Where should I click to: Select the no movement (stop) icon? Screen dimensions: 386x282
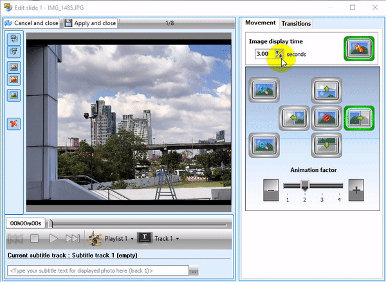(326, 118)
